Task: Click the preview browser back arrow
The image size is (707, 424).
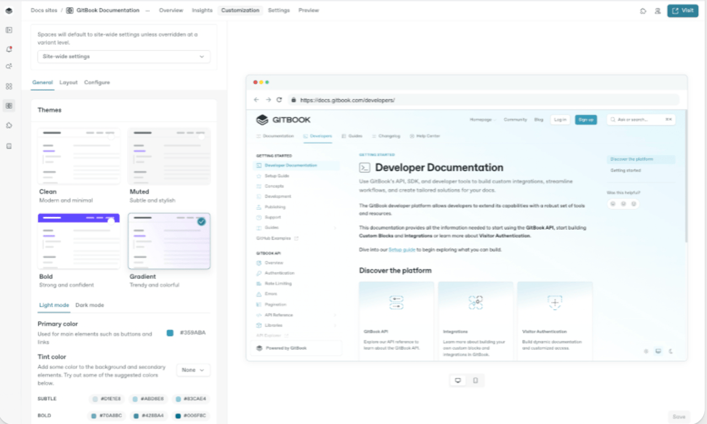Action: point(256,100)
